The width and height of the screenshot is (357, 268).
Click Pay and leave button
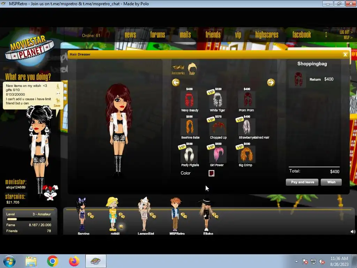pyautogui.click(x=302, y=182)
